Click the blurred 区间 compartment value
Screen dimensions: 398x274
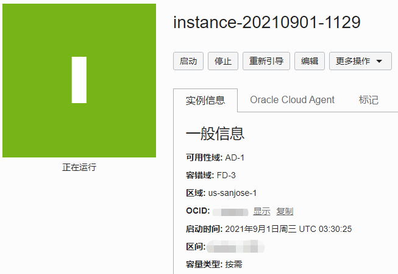pos(236,247)
